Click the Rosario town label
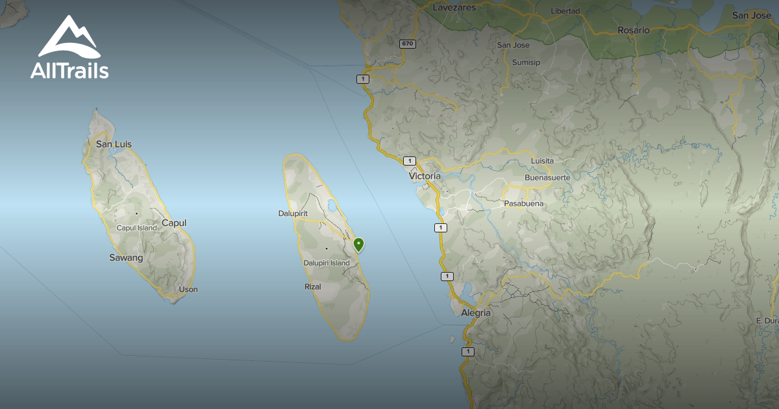 [633, 30]
